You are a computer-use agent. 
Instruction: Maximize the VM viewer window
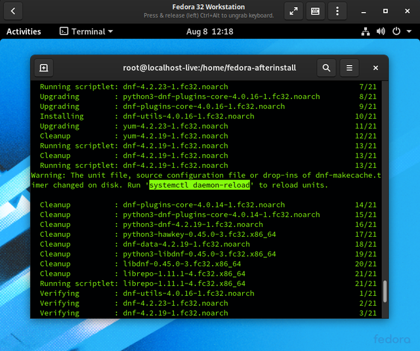coord(385,11)
